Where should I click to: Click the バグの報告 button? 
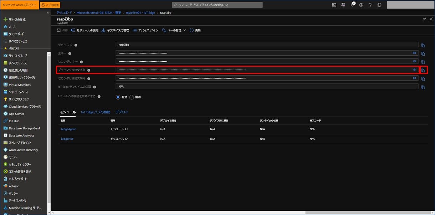pos(50,5)
